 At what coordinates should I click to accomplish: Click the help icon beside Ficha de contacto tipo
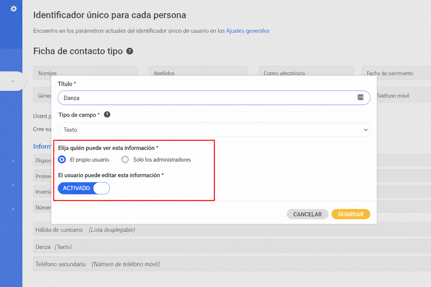point(129,51)
